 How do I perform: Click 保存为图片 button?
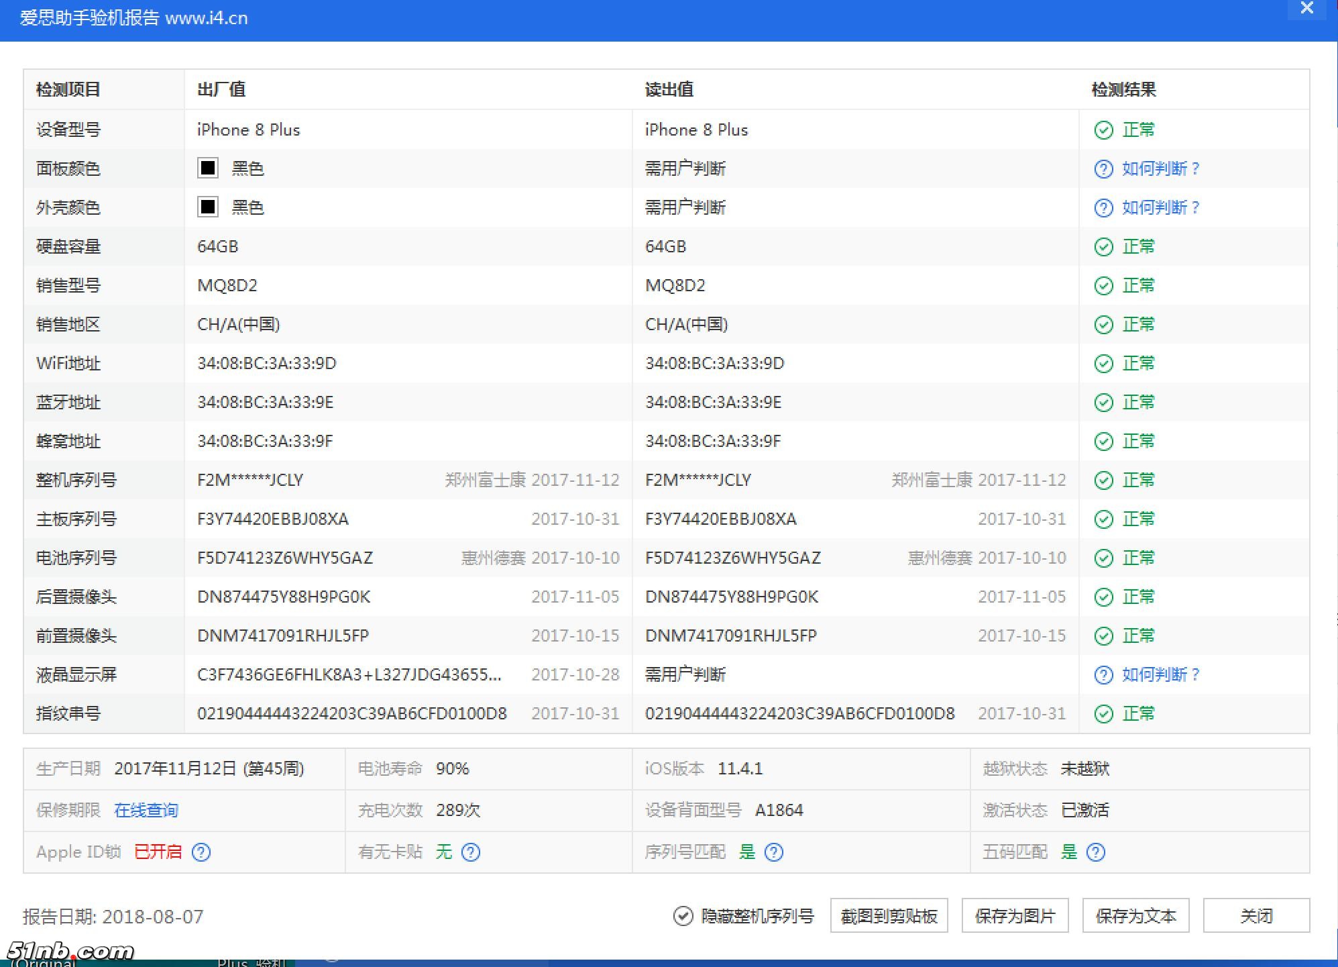[x=1015, y=916]
